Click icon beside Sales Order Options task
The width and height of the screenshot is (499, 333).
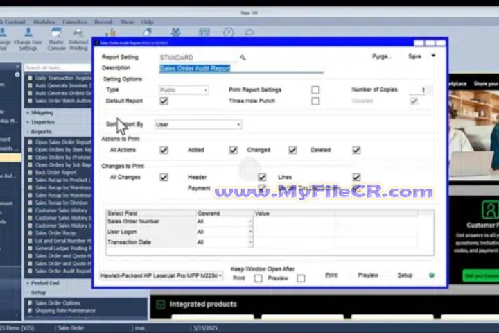pyautogui.click(x=30, y=302)
